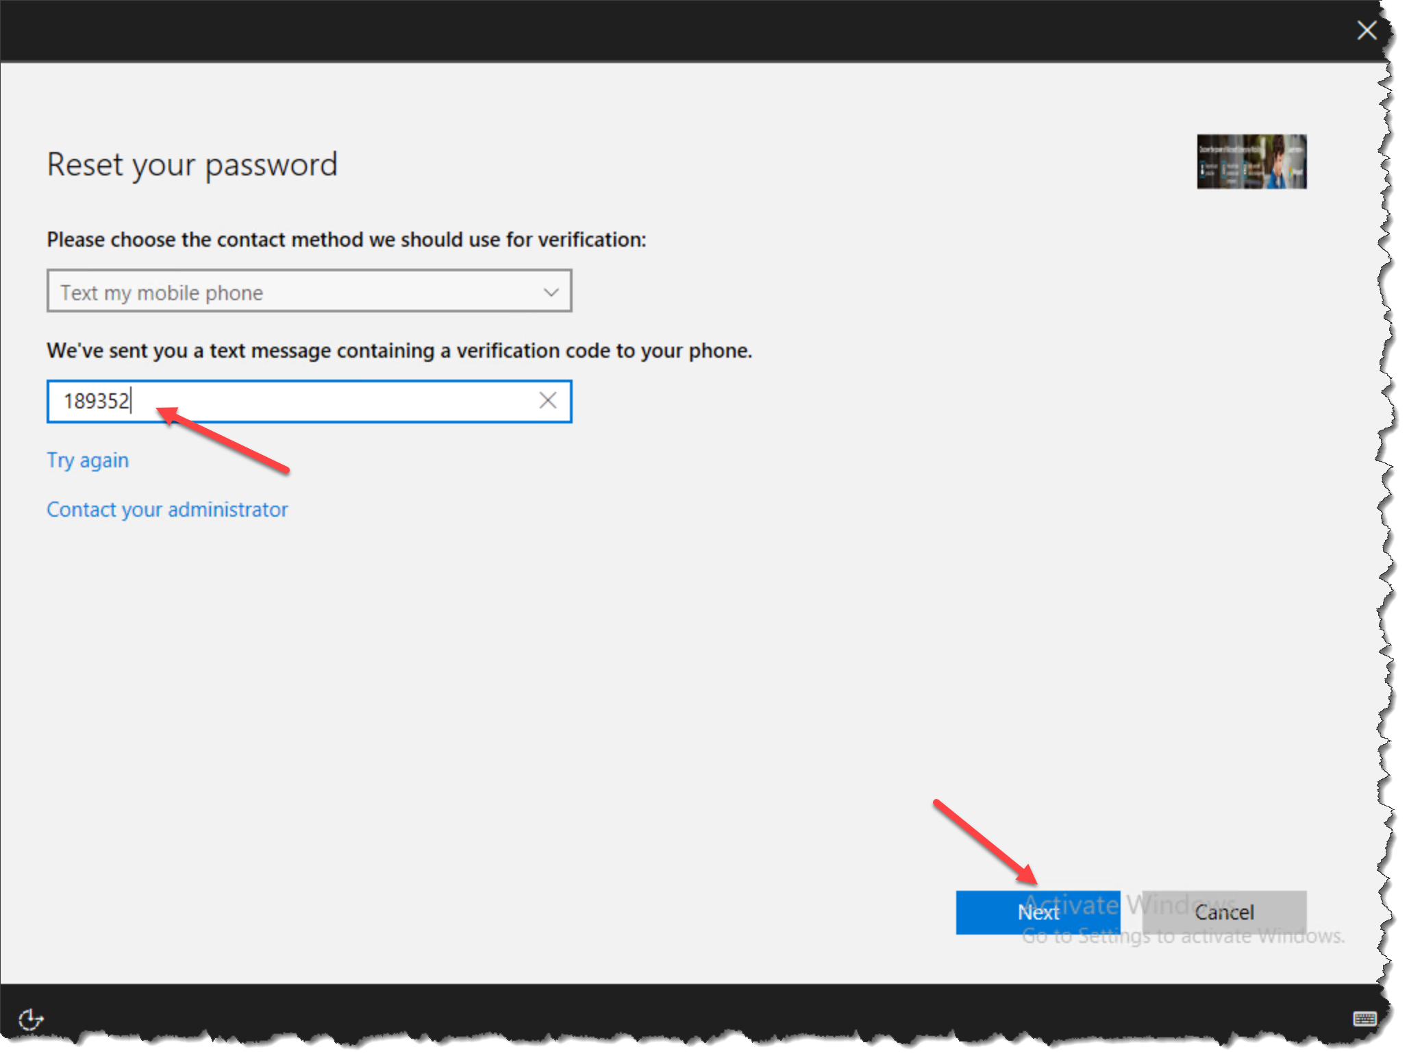
Task: Click the dismiss X in the top bar
Action: [x=1367, y=30]
